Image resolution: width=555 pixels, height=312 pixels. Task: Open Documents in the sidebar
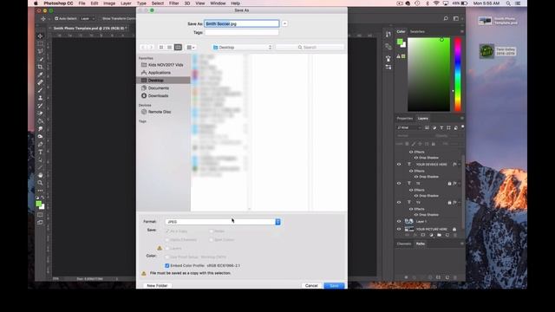[x=158, y=88]
